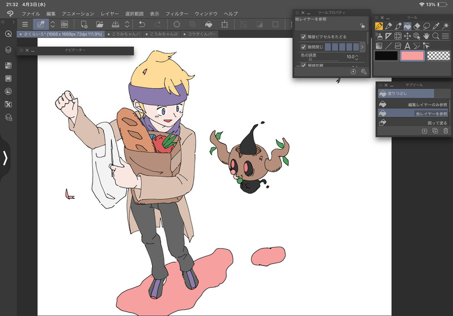Select the Auto select wand tool

click(x=445, y=26)
